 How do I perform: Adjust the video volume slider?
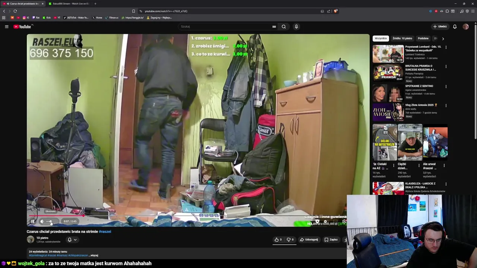51,221
